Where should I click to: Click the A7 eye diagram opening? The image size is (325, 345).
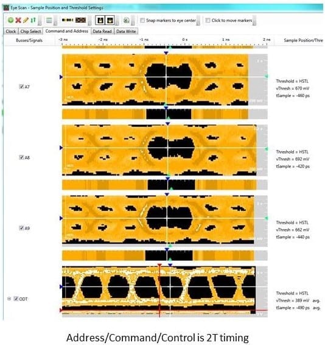coord(169,76)
